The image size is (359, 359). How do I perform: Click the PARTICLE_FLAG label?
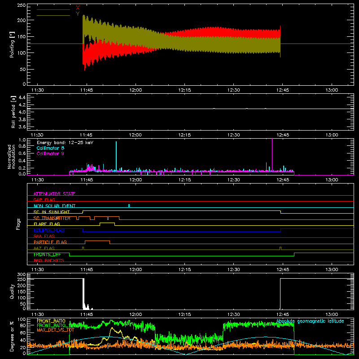point(50,242)
